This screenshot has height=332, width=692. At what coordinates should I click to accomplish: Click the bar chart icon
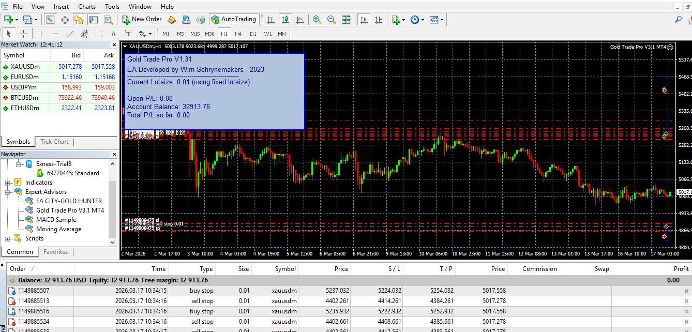click(x=270, y=20)
